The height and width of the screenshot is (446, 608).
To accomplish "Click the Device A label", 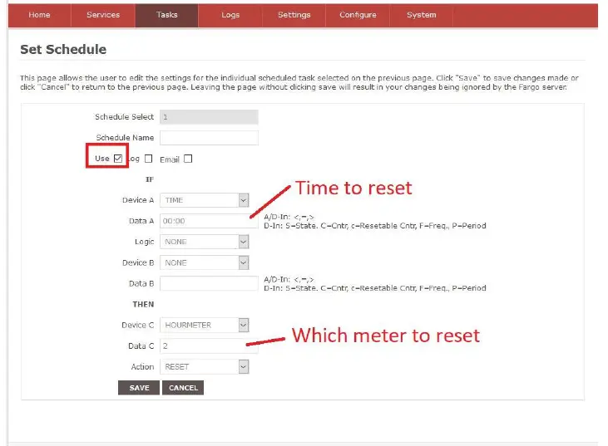I will tap(138, 200).
